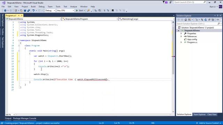Open the Toolbox side tab
Viewport: 223px width, 125px height.
point(2,32)
